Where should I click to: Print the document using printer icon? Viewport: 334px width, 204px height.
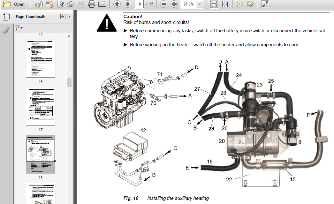(92, 4)
